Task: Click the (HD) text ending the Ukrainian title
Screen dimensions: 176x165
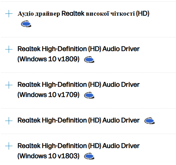Action: pos(143,14)
